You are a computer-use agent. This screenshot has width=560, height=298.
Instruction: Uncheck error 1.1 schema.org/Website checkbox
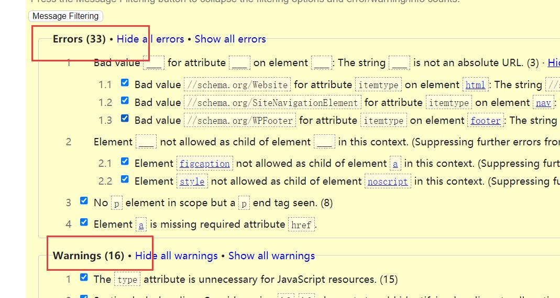tap(125, 83)
